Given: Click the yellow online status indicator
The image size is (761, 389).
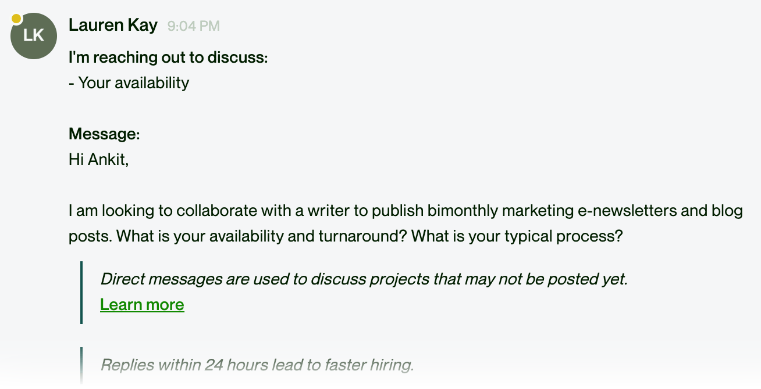Looking at the screenshot, I should [x=15, y=19].
